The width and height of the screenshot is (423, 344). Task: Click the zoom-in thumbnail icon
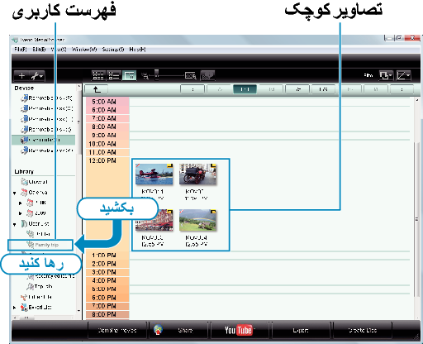click(190, 75)
